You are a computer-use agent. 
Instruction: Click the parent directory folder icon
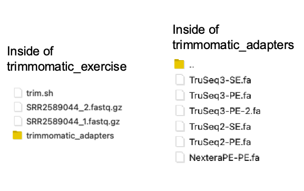(179, 64)
